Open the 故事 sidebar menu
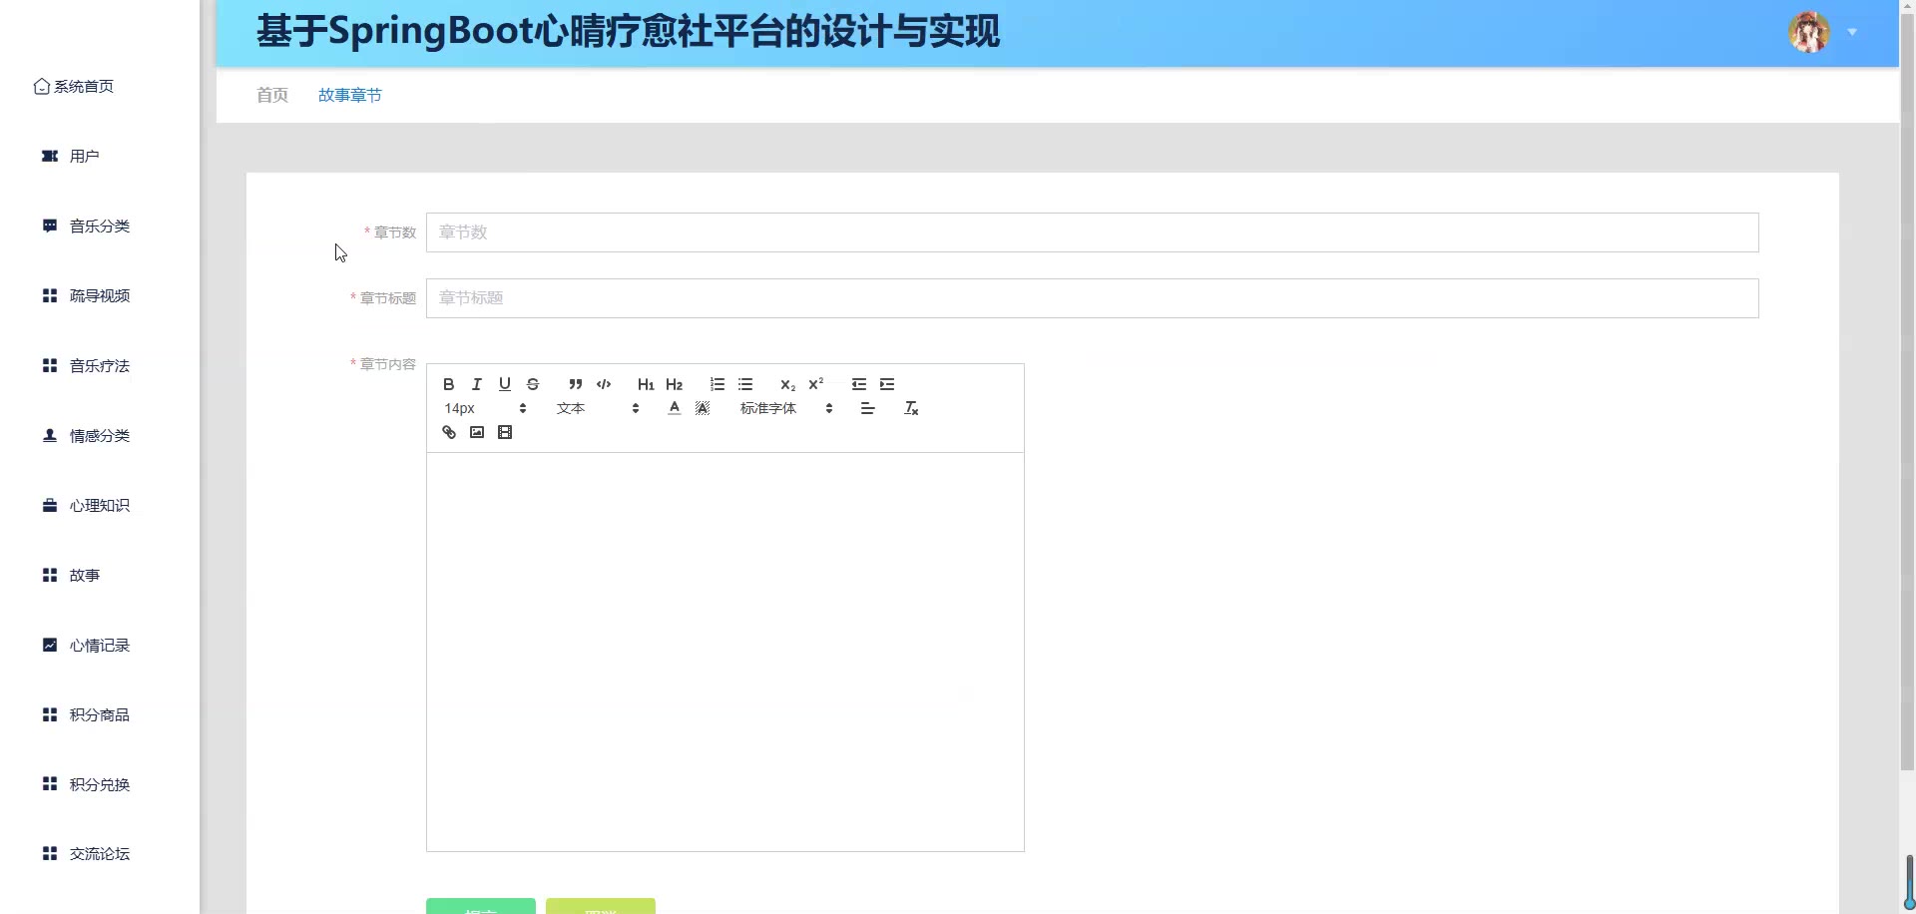Viewport: 1916px width, 914px height. (71, 576)
